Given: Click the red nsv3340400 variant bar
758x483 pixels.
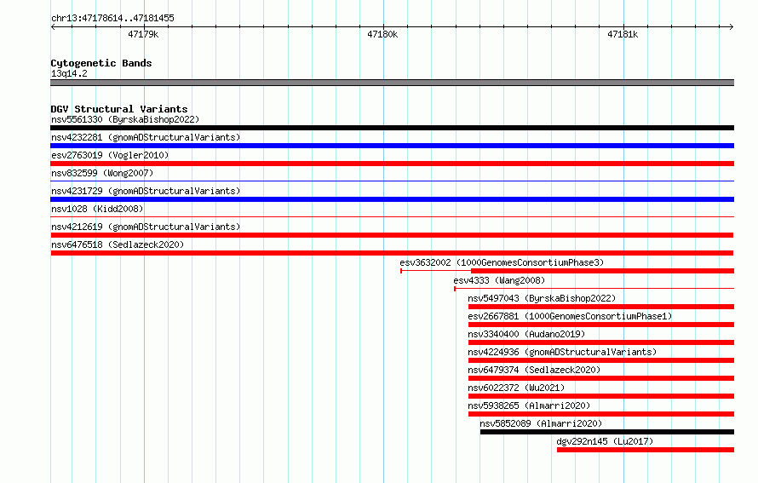Looking at the screenshot, I should [601, 342].
